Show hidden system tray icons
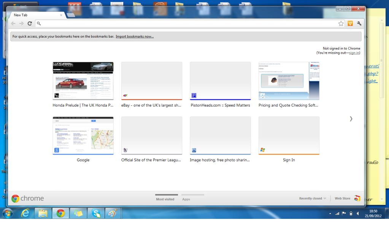The height and width of the screenshot is (228, 389). (x=330, y=214)
